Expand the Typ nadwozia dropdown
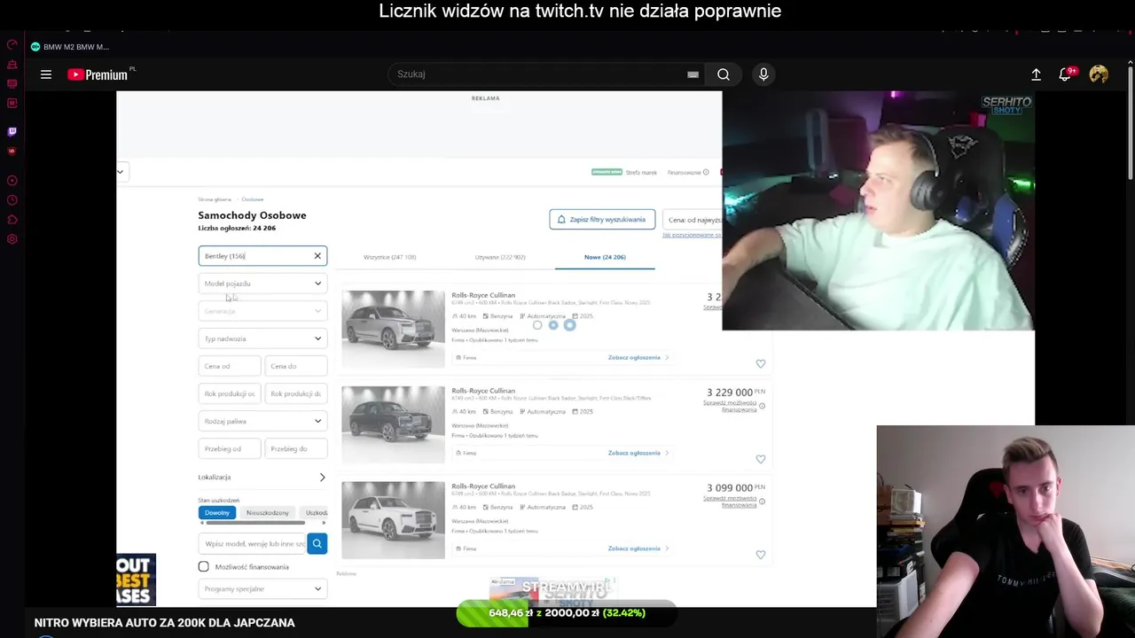 point(262,338)
